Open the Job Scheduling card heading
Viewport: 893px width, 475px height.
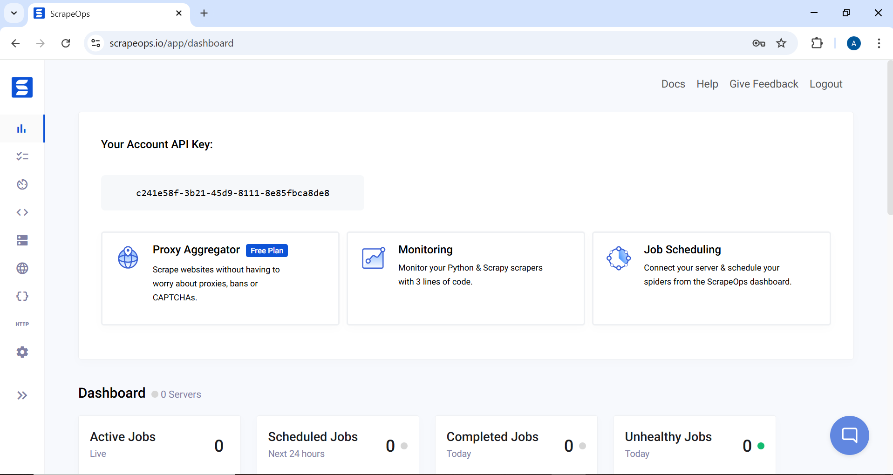click(682, 250)
